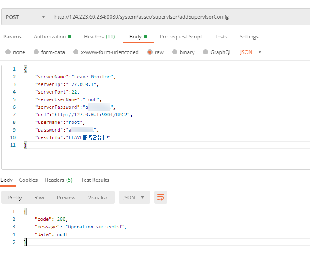Open the POST method dropdown
310x255 pixels.
(x=24, y=17)
